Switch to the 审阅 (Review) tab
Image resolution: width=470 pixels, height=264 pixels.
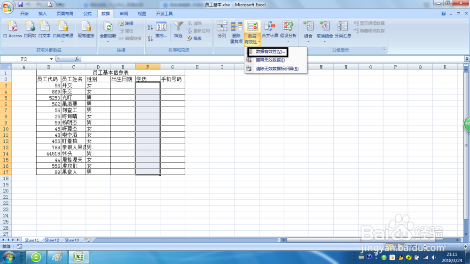coord(124,14)
